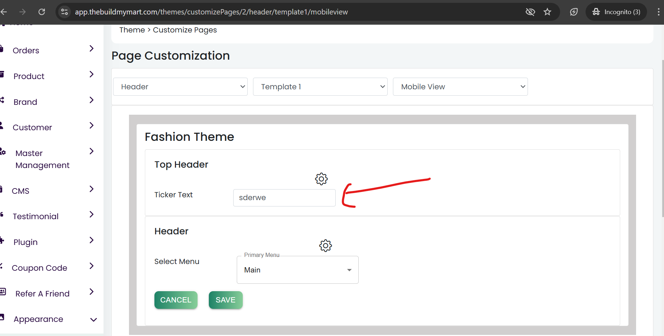The height and width of the screenshot is (336, 664).
Task: Click the browser address bar URL
Action: pos(211,12)
